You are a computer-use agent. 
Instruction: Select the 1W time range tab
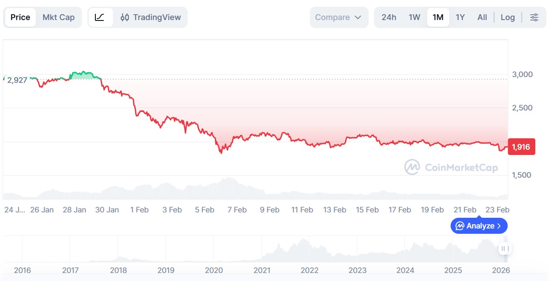click(415, 17)
